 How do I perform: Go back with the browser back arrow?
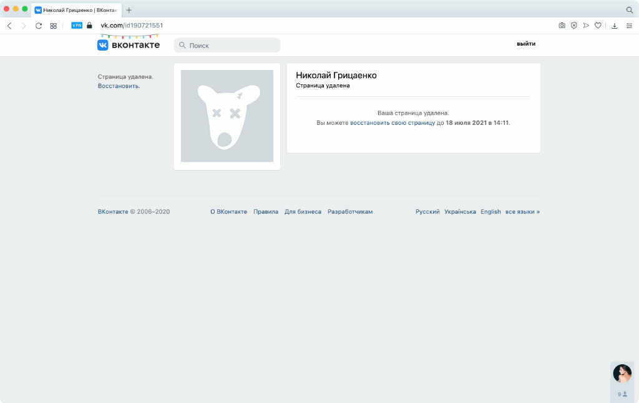pos(9,26)
